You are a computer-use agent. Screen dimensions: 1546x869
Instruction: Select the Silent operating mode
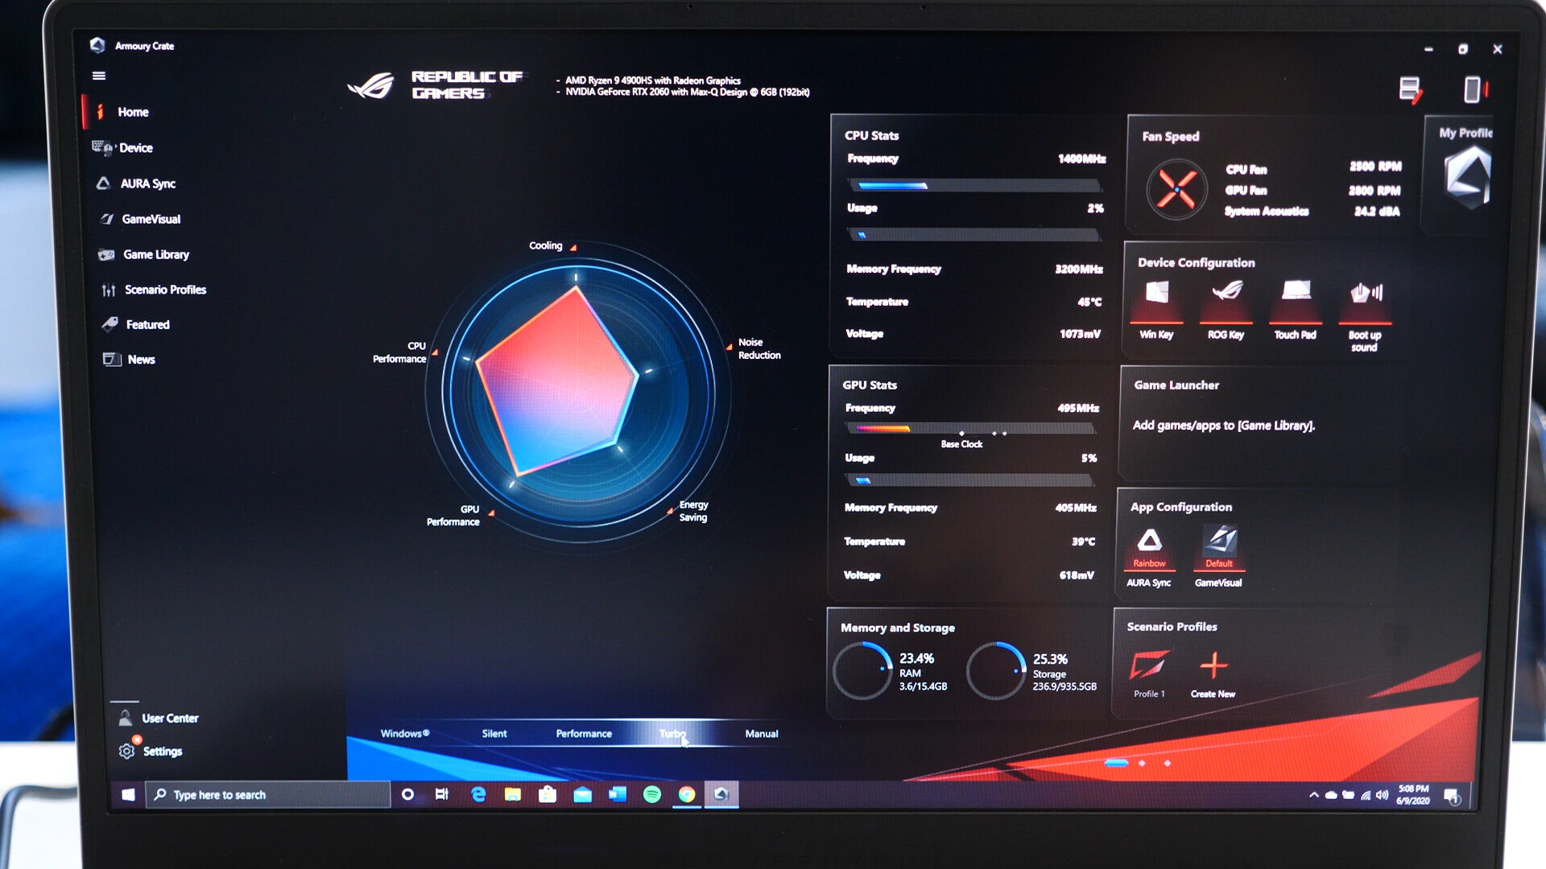494,734
